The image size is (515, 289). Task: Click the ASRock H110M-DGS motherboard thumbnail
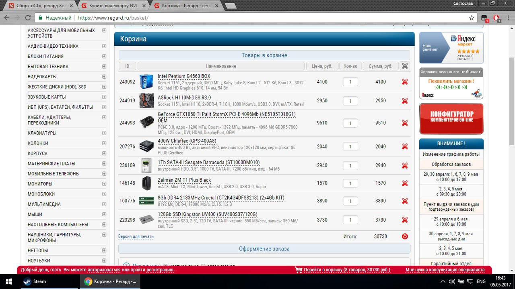(x=146, y=101)
